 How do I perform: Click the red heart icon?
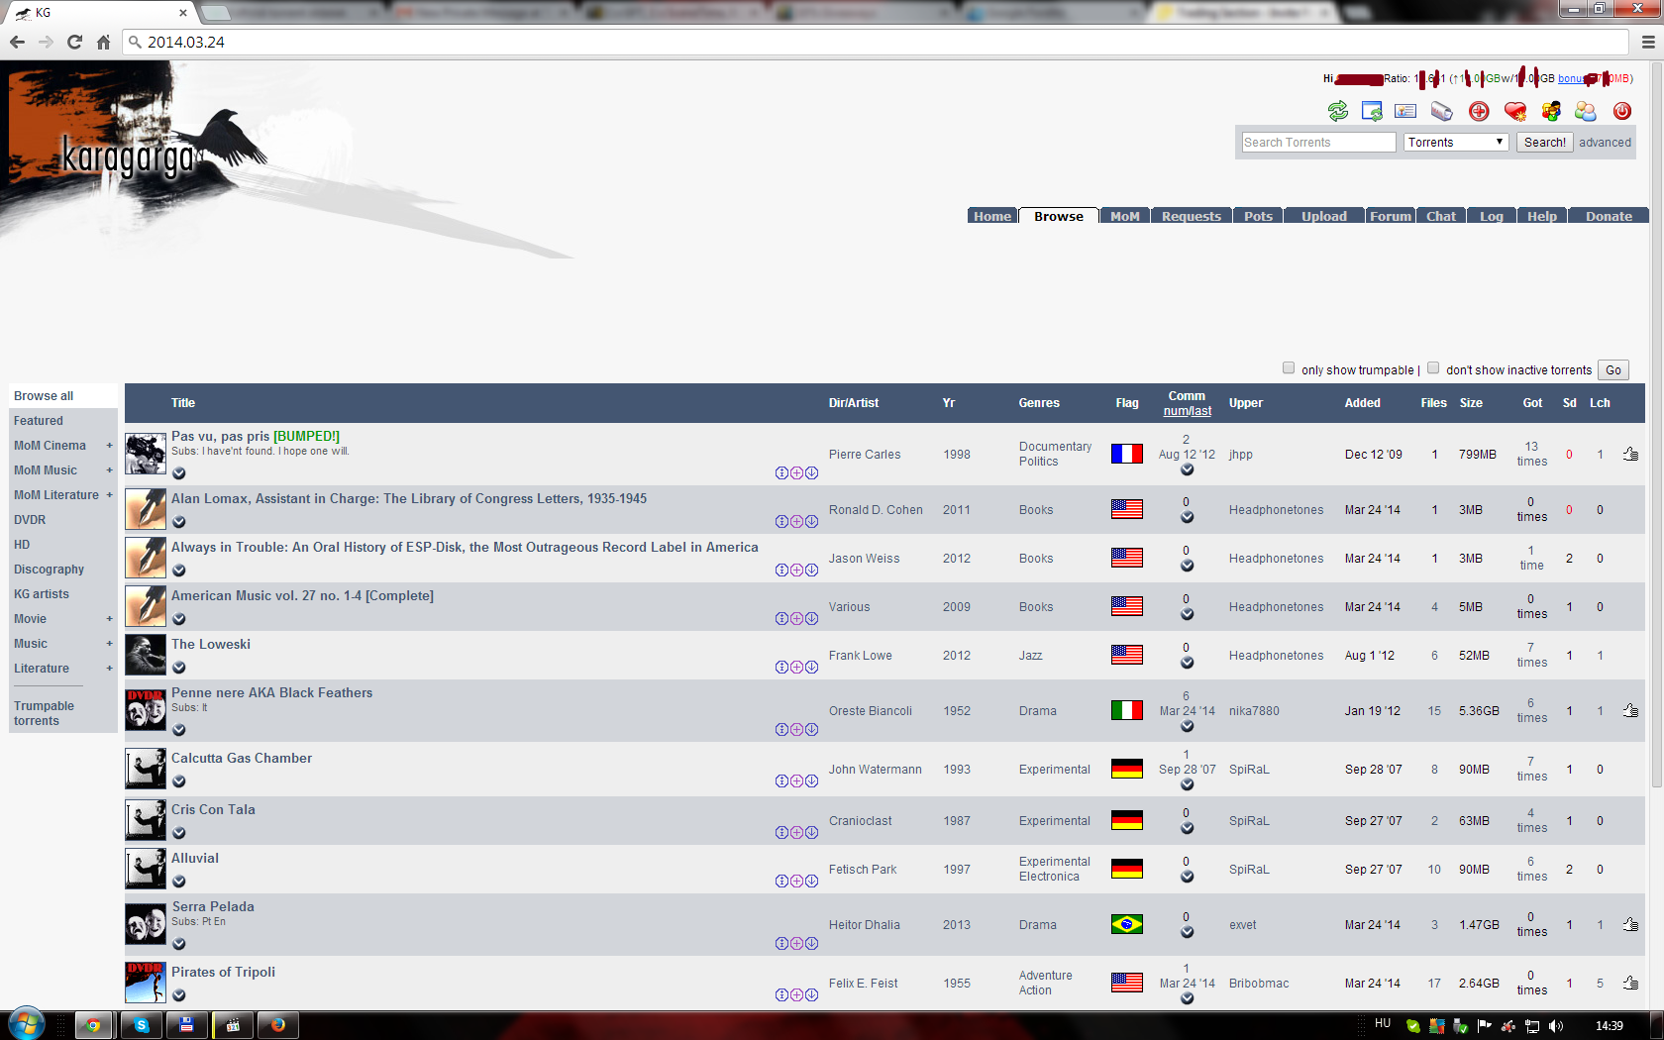tap(1515, 111)
